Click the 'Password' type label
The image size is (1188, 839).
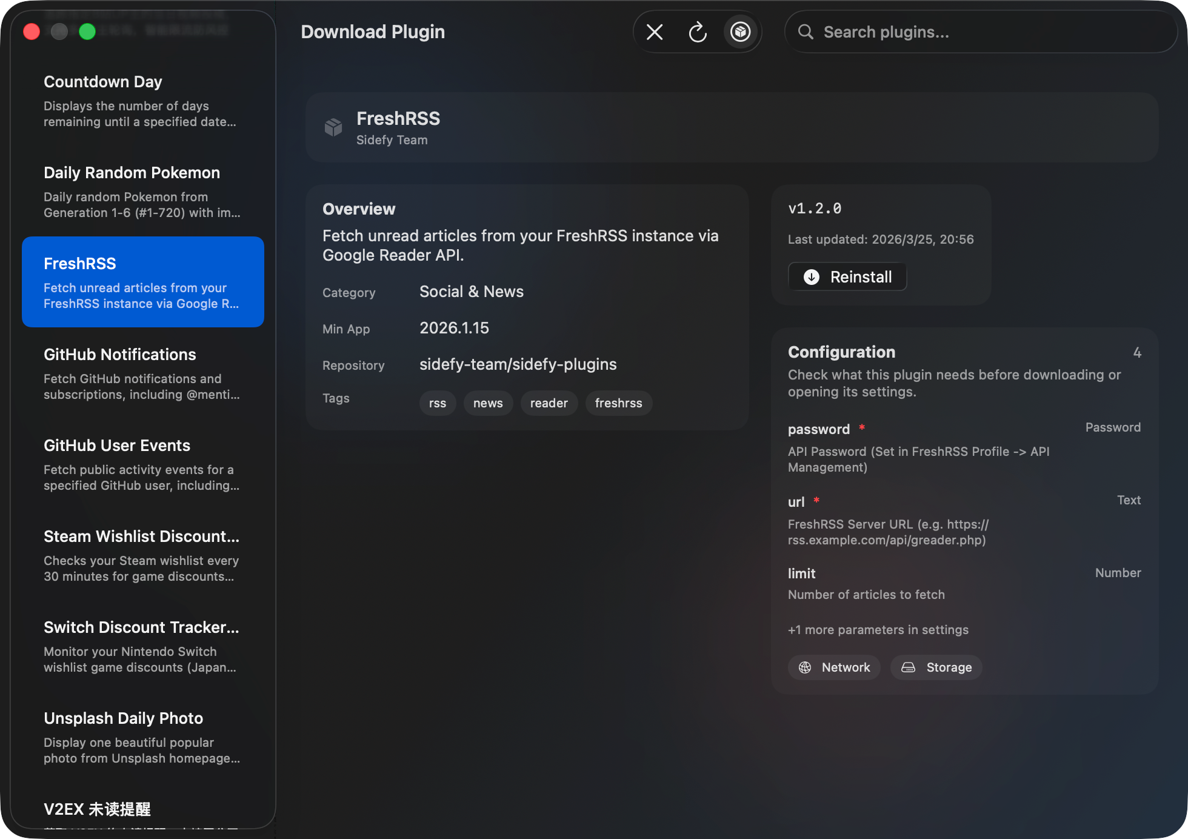[x=1113, y=427]
